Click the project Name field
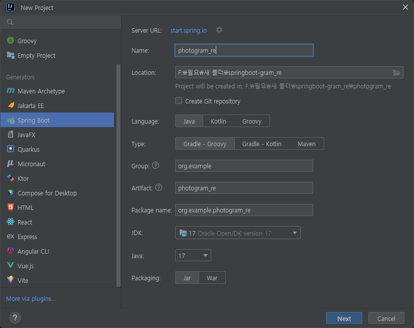This screenshot has width=414, height=328. pyautogui.click(x=244, y=50)
